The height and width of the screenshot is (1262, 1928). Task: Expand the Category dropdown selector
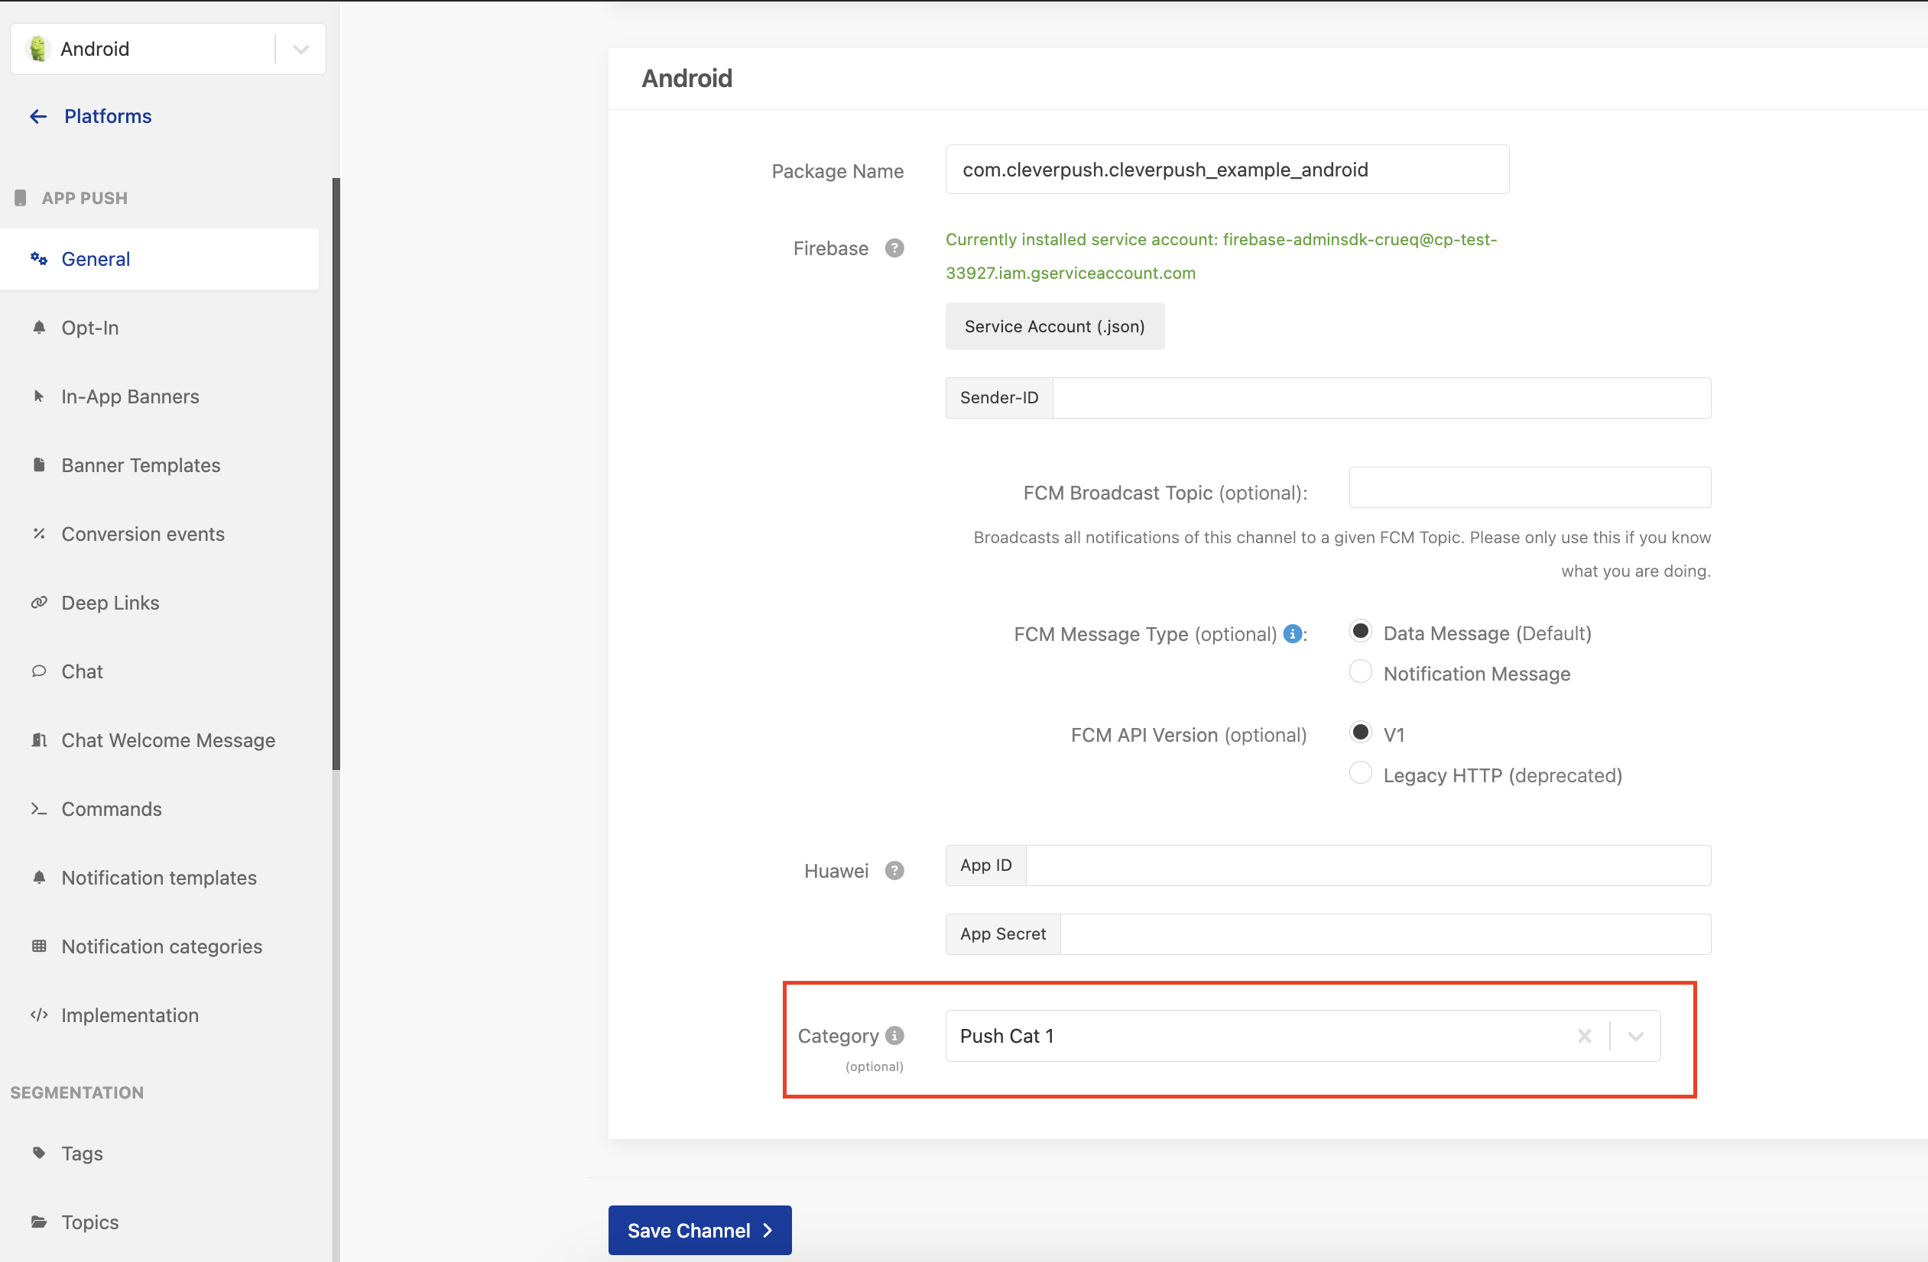point(1634,1035)
